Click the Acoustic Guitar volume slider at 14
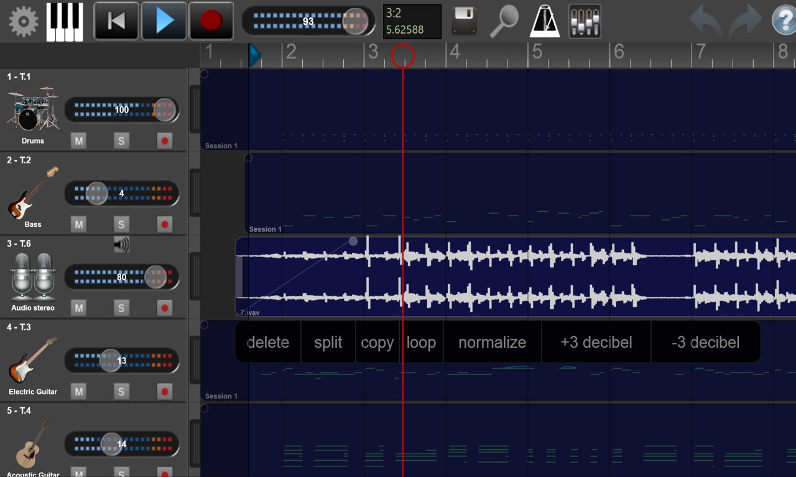 pyautogui.click(x=122, y=444)
